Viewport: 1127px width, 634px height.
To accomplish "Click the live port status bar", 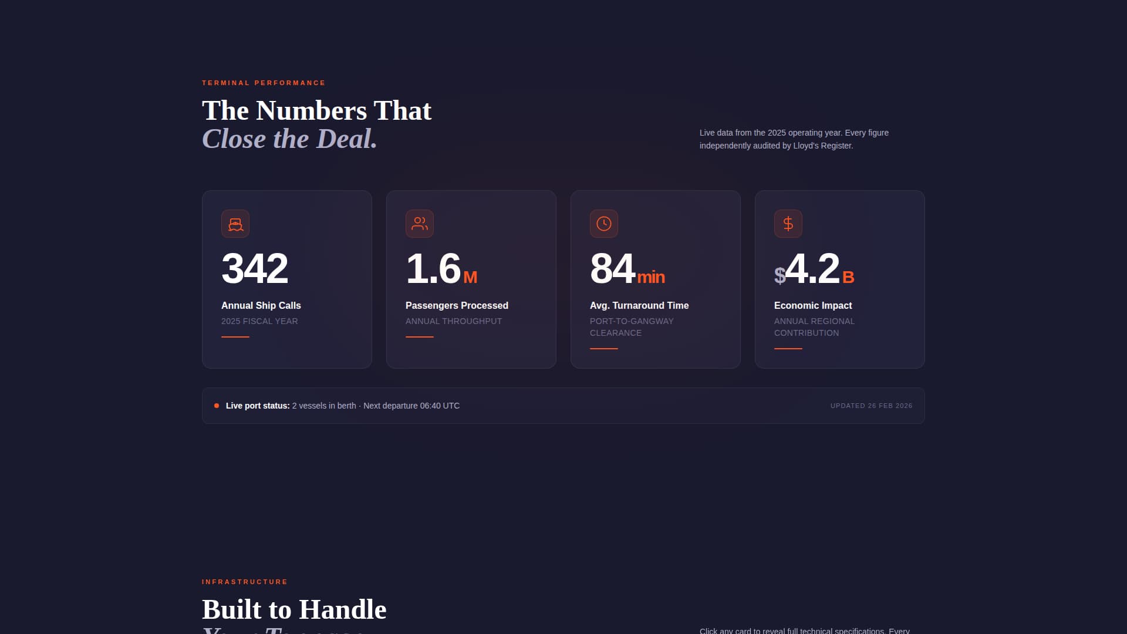I will [563, 405].
